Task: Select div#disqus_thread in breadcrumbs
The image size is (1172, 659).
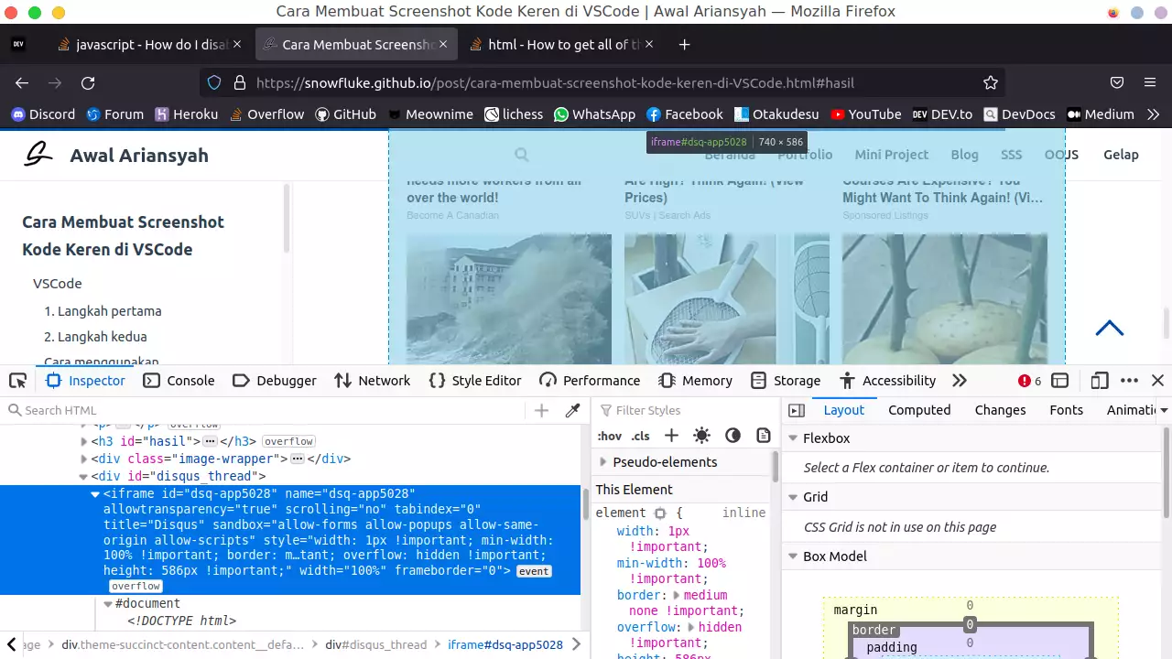Action: 375,644
